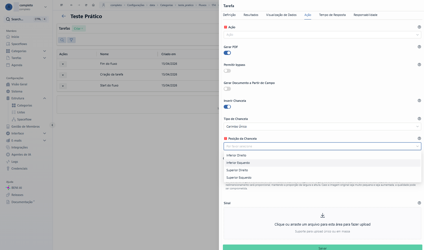The width and height of the screenshot is (424, 250).
Task: Enable Gerar Documento a Partir de Campo switch
Action: click(x=227, y=89)
